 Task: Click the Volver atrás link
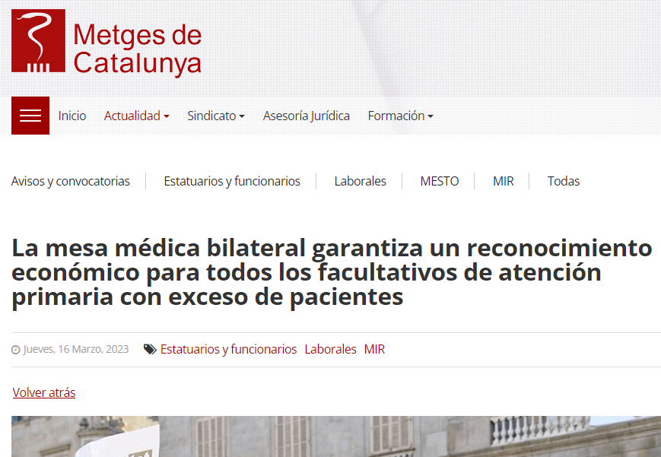(44, 392)
